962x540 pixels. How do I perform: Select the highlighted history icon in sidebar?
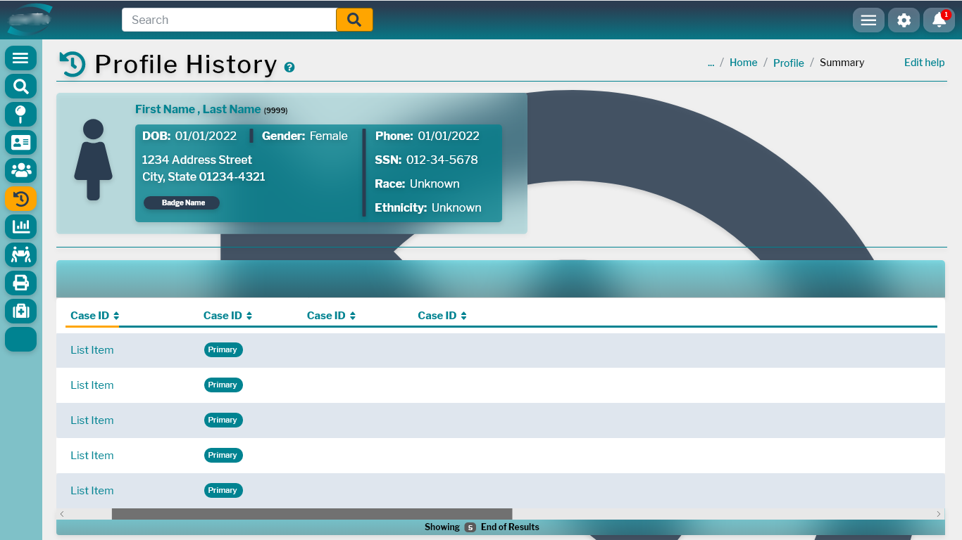pos(20,198)
